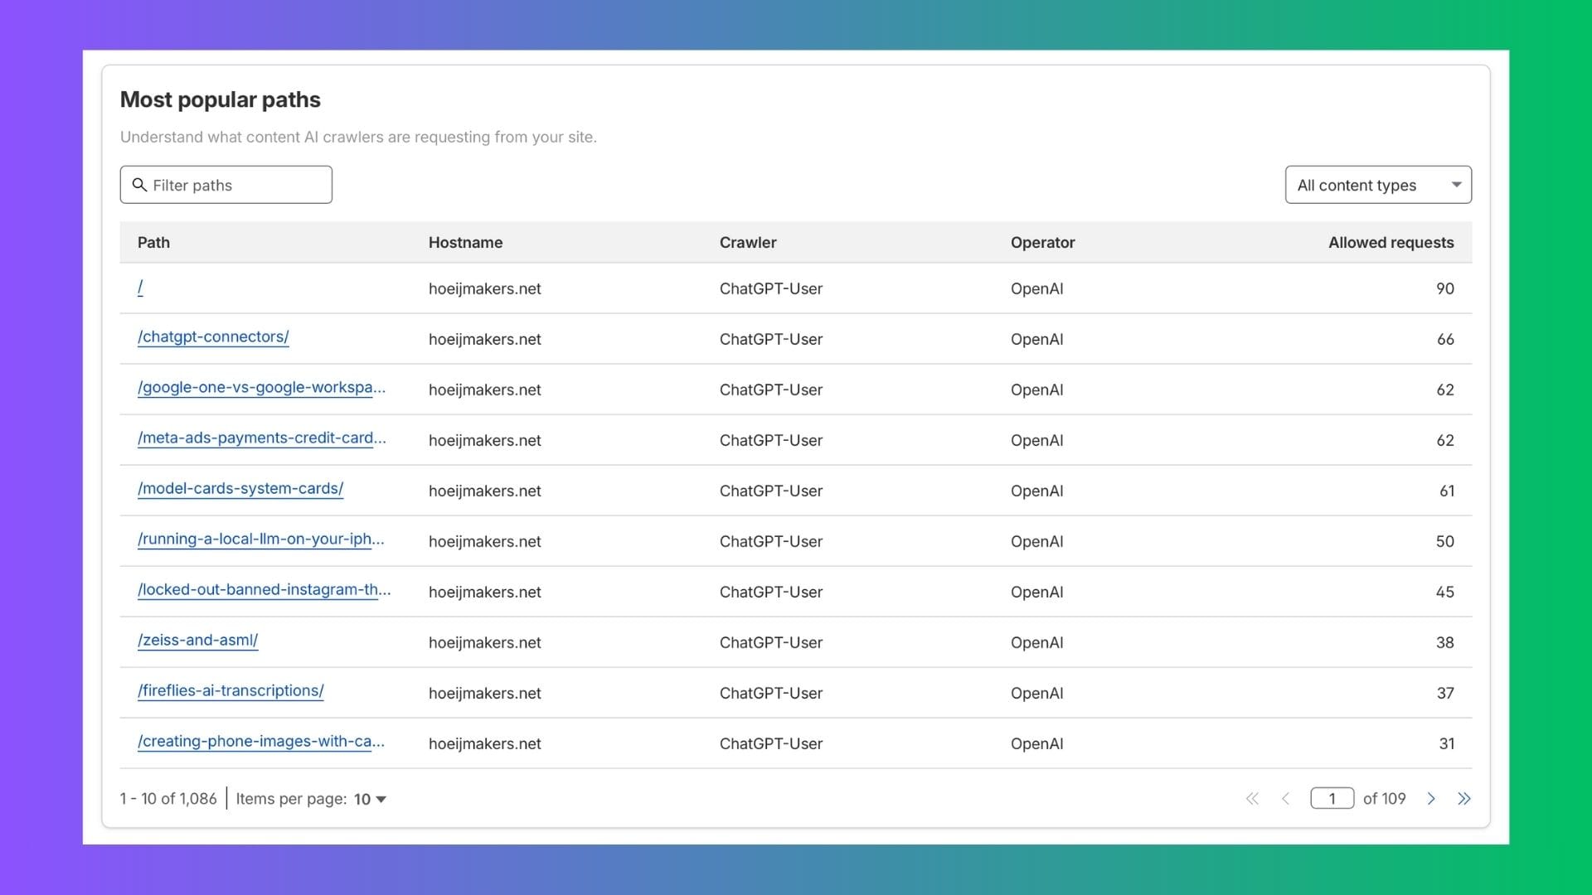Open the /fireflies-ai-transcriptions/ path
This screenshot has height=895, width=1592.
[x=230, y=690]
